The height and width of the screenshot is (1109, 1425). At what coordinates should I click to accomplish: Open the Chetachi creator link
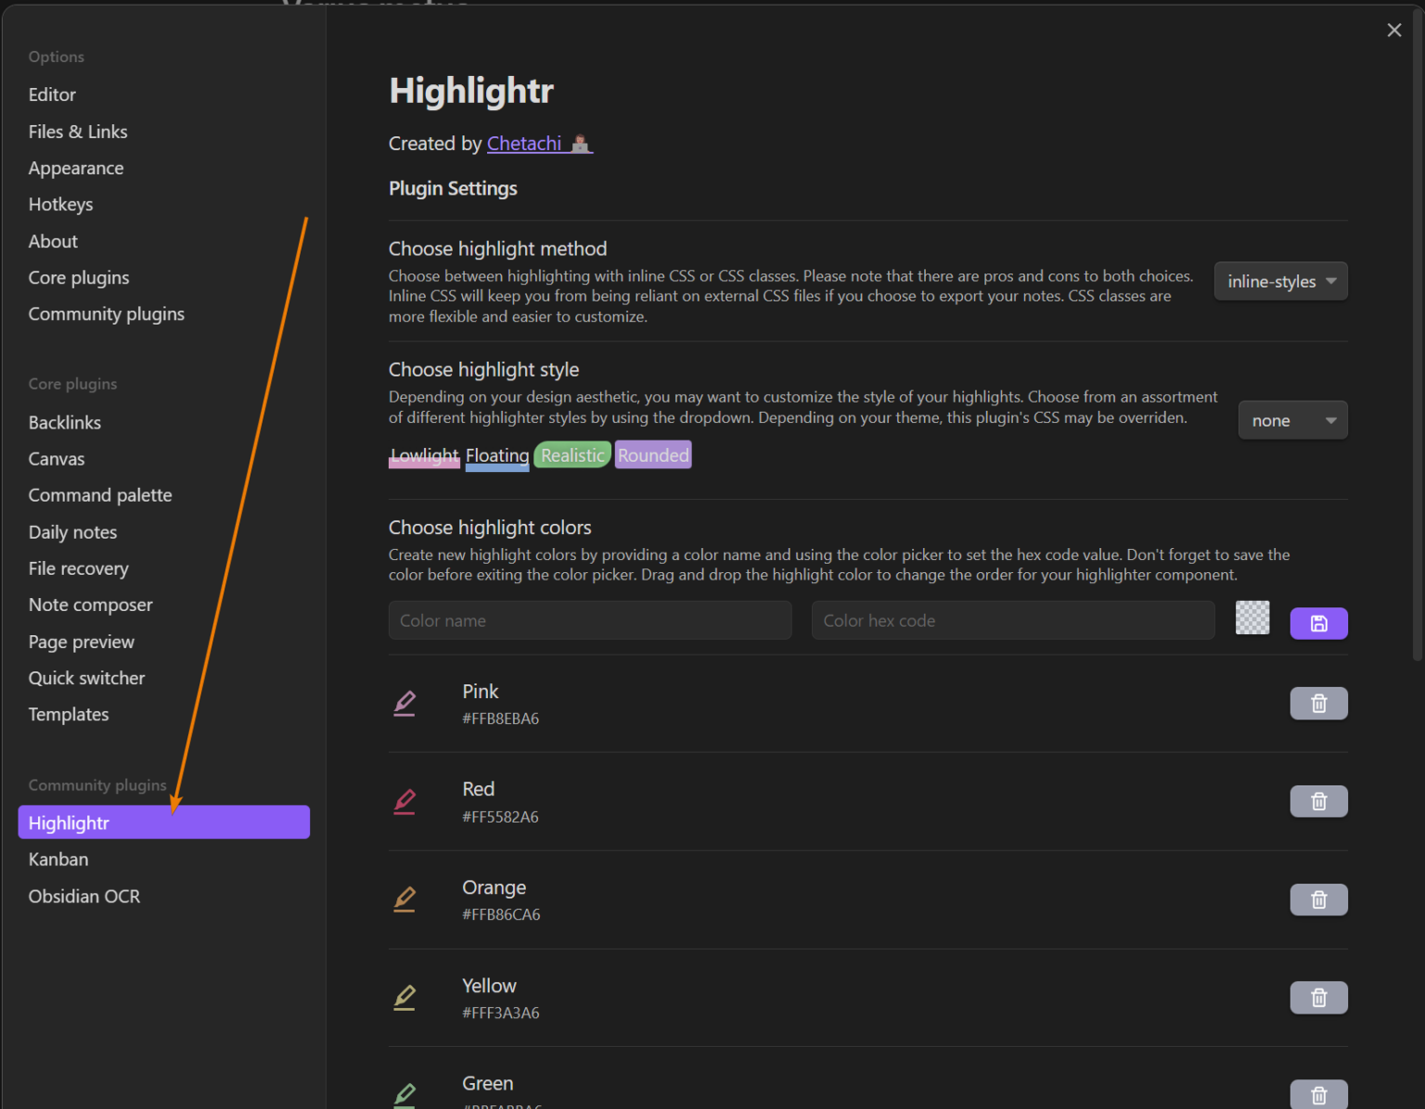click(x=524, y=144)
